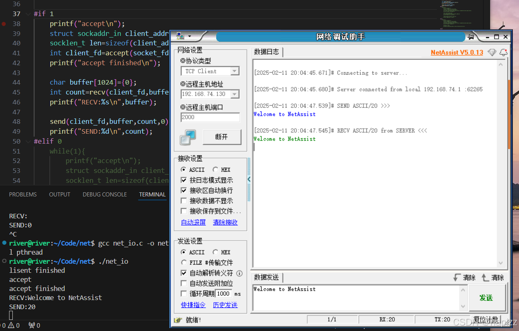Collapse the NetAssist settings side panel arrow
Viewport: 519px width, 331px height.
pyautogui.click(x=249, y=180)
